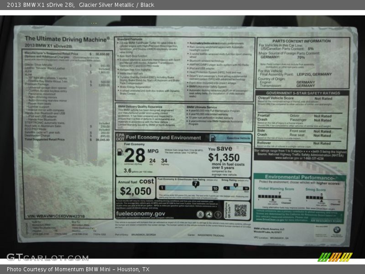
Task: Click the fuel pump icon beside 28 MPG
Action: click(120, 152)
